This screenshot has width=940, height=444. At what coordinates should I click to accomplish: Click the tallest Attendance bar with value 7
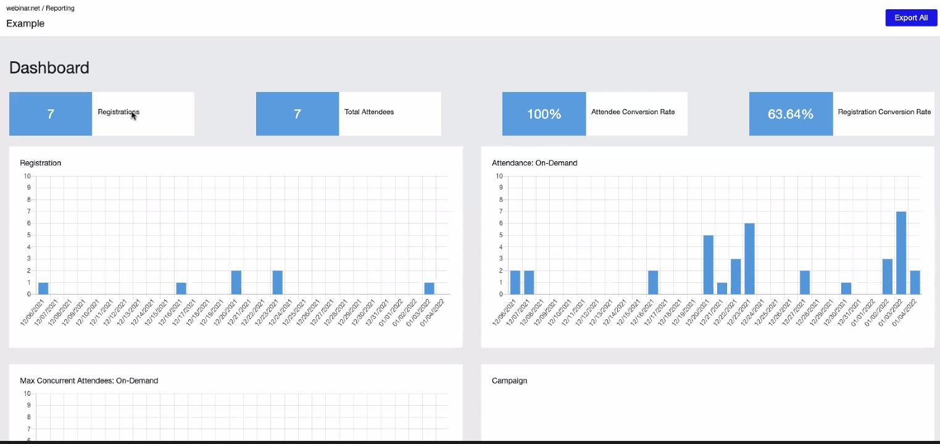(901, 253)
